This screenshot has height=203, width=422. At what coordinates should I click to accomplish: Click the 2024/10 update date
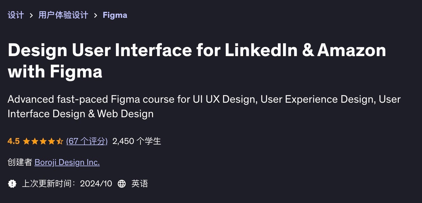[96, 184]
